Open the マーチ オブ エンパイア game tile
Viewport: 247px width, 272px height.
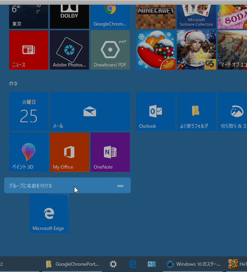(232, 50)
